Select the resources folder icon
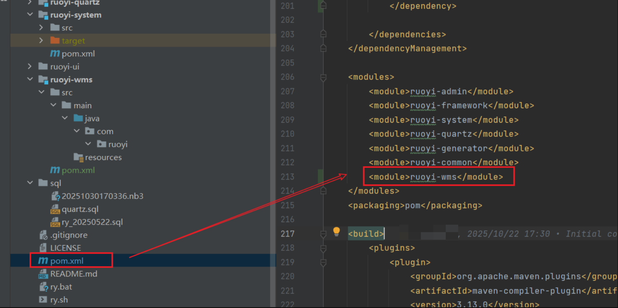Image resolution: width=618 pixels, height=308 pixels. [78, 157]
